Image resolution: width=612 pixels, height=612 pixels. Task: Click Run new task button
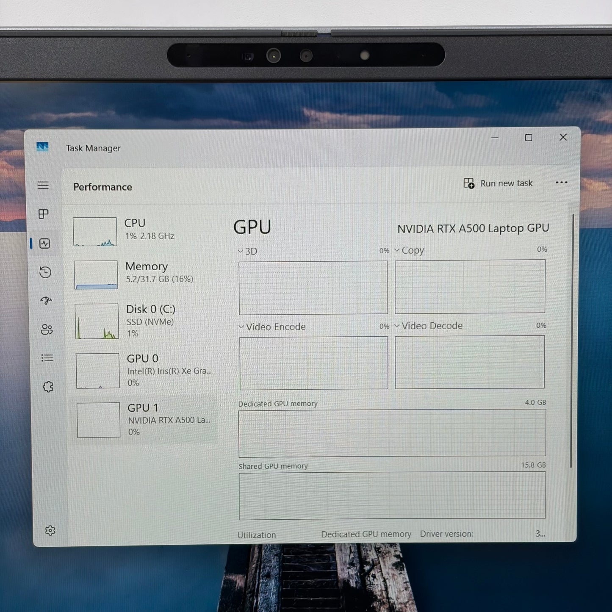[x=498, y=183]
